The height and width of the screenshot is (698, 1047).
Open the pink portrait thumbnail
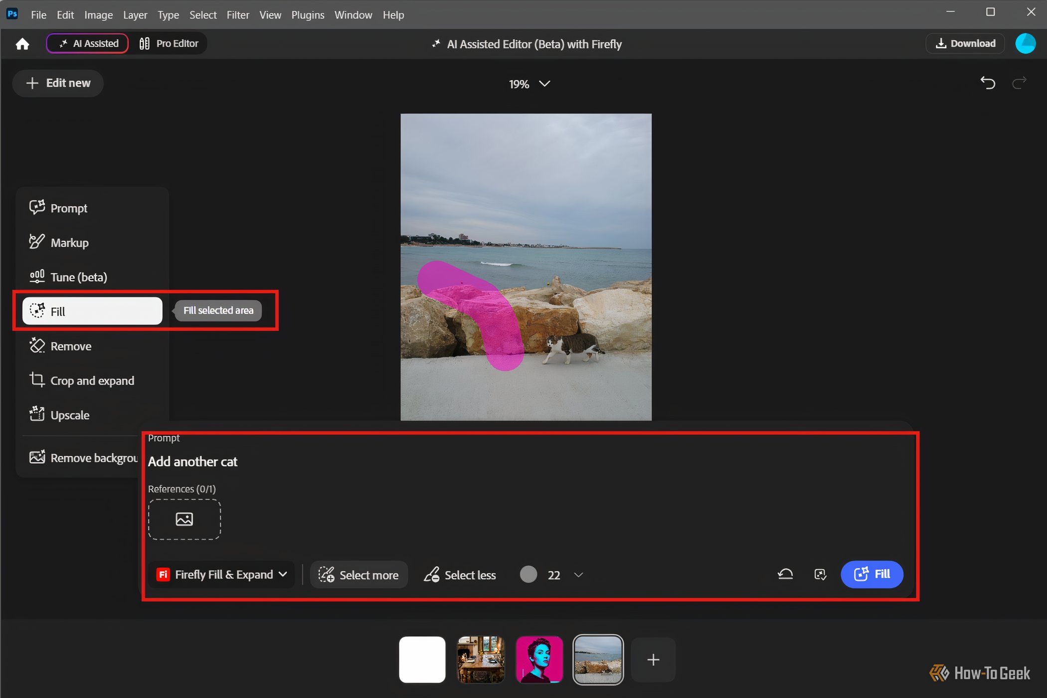click(x=539, y=659)
